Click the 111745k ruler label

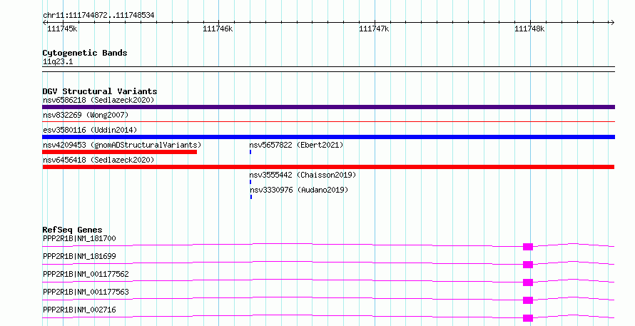coord(62,29)
